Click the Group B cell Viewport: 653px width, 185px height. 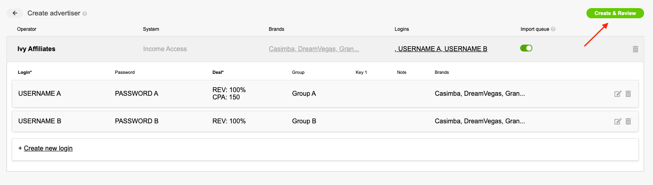(x=304, y=121)
